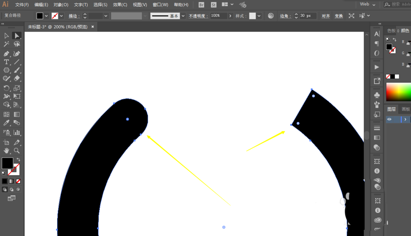The width and height of the screenshot is (411, 236).
Task: Open the Symbols panel club icon
Action: coord(376,95)
